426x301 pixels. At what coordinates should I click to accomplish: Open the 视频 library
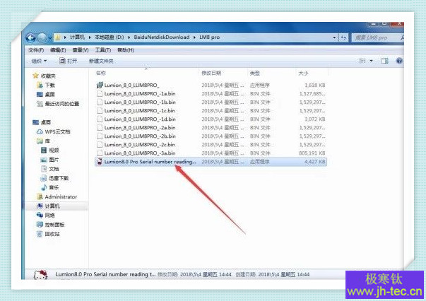pos(54,150)
